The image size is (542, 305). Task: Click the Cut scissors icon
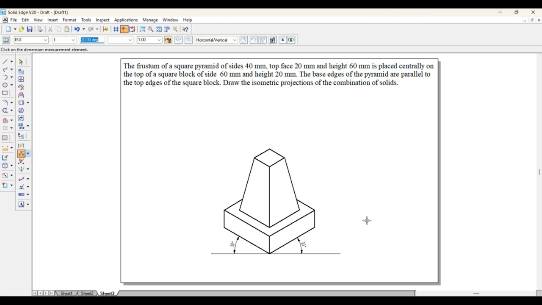[x=50, y=29]
